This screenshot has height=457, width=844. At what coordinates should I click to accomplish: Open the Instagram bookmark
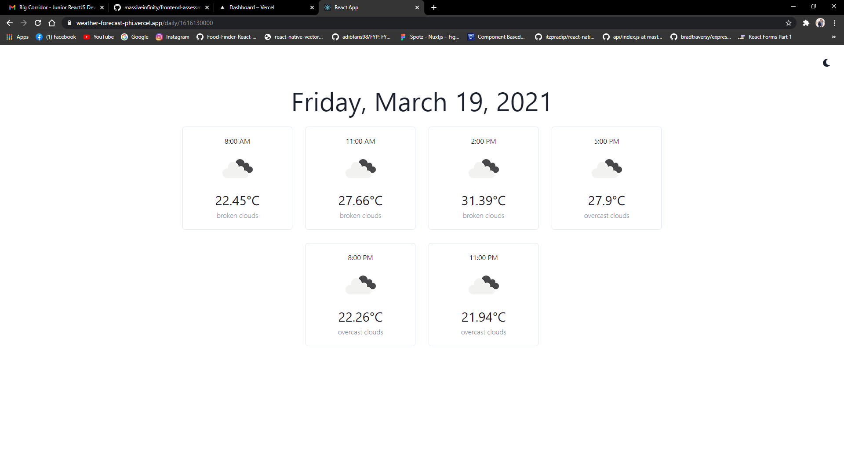coord(172,37)
